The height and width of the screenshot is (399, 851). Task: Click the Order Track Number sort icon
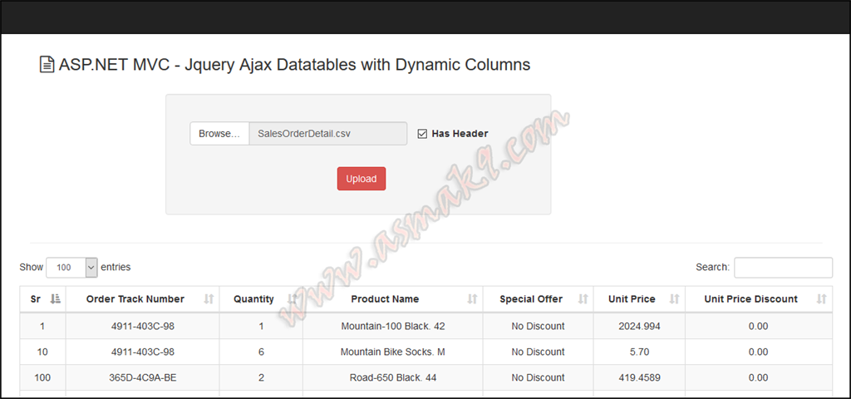tap(209, 299)
